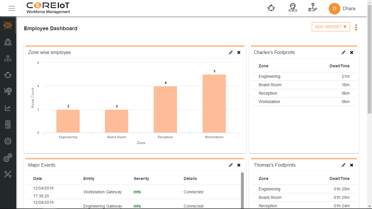Click the Zone header in Thomas's Footprints
Image resolution: width=372 pixels, height=209 pixels.
click(x=264, y=179)
